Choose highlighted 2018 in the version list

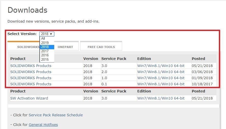tap(47, 47)
